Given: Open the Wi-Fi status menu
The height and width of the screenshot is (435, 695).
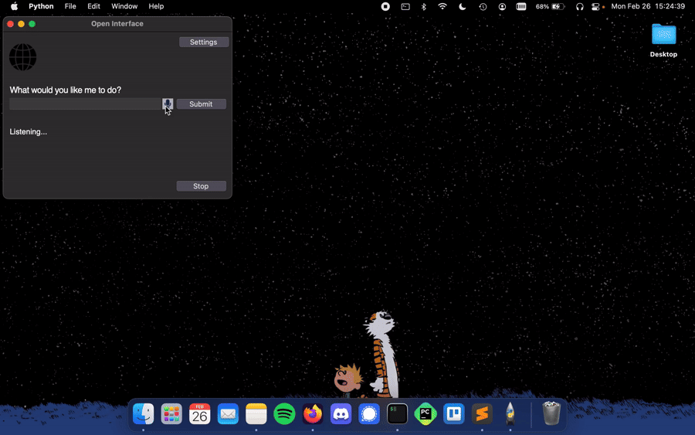Looking at the screenshot, I should [x=442, y=6].
